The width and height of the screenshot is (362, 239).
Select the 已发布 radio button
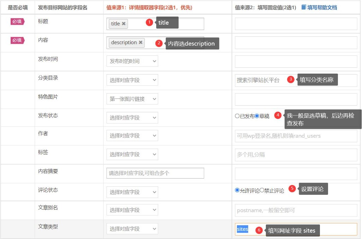pos(237,116)
